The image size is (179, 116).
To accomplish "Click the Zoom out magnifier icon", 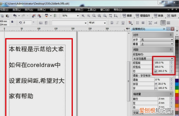I will tap(89, 16).
